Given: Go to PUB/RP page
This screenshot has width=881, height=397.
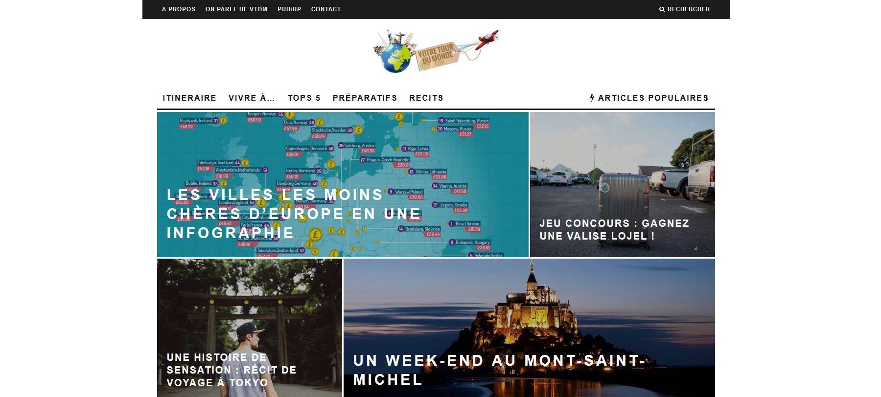Looking at the screenshot, I should coord(289,9).
